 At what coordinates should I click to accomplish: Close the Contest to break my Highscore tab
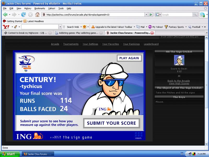(50, 33)
